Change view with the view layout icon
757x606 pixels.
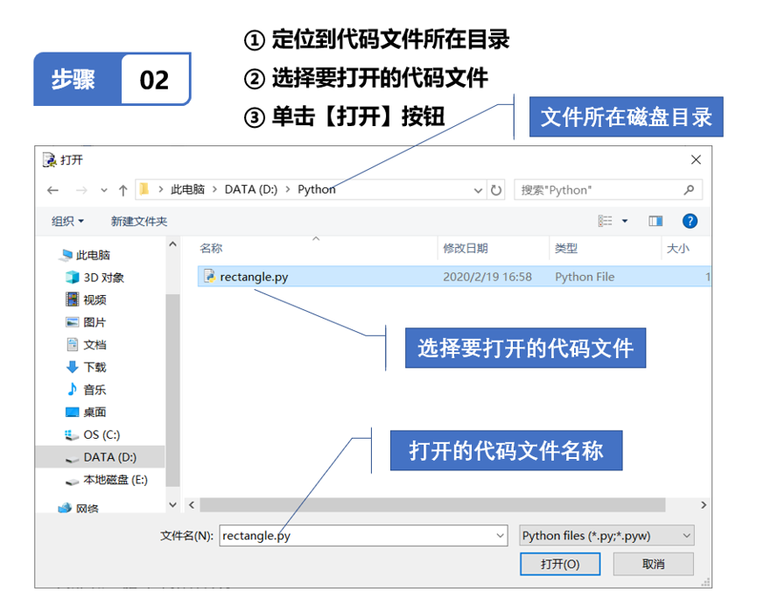pyautogui.click(x=606, y=221)
